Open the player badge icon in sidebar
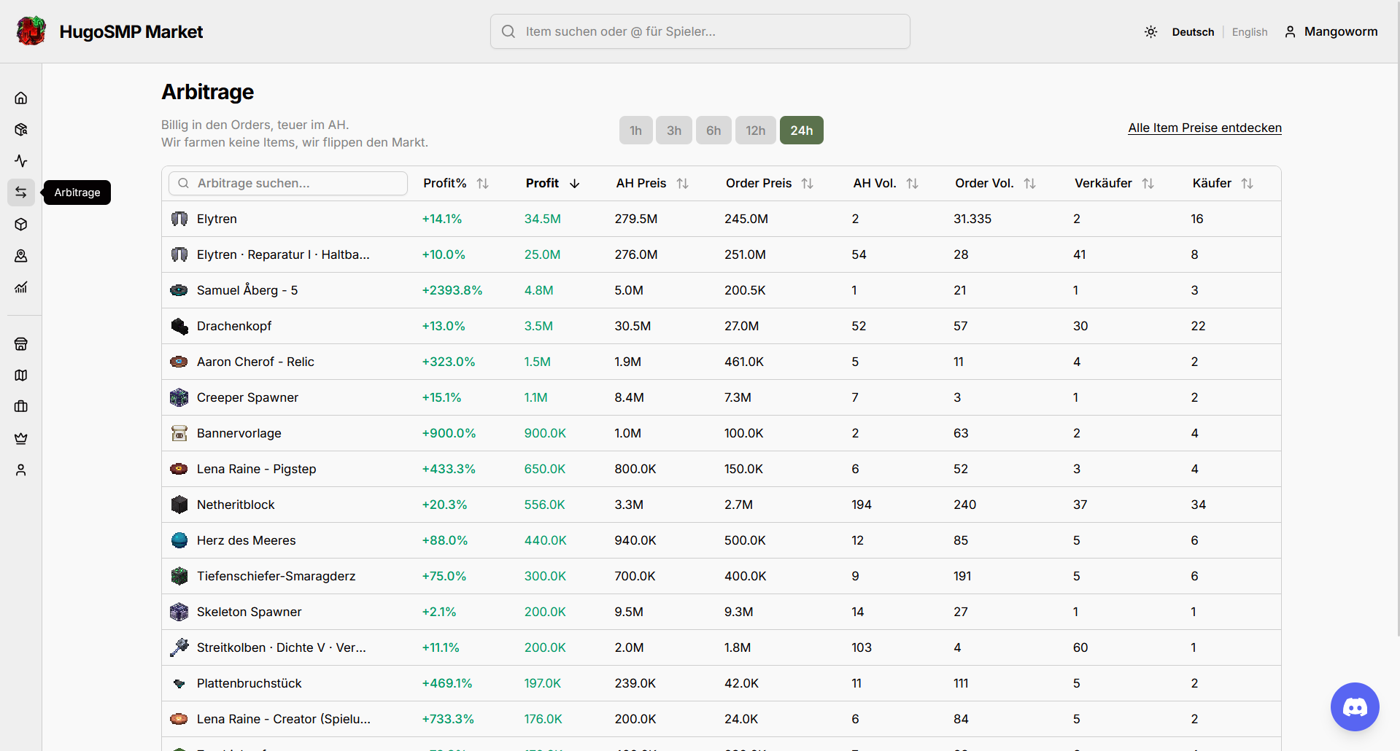 tap(21, 256)
